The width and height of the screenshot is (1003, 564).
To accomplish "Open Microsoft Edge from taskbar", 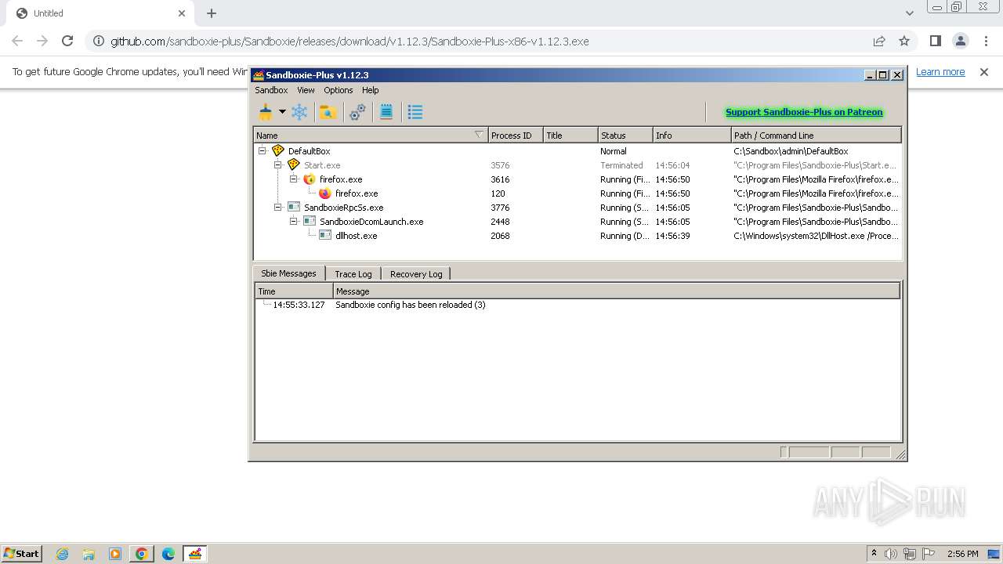I will (x=168, y=554).
